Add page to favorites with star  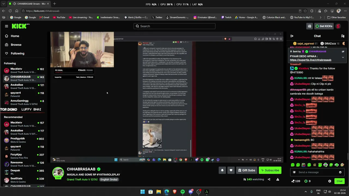[x=305, y=11]
